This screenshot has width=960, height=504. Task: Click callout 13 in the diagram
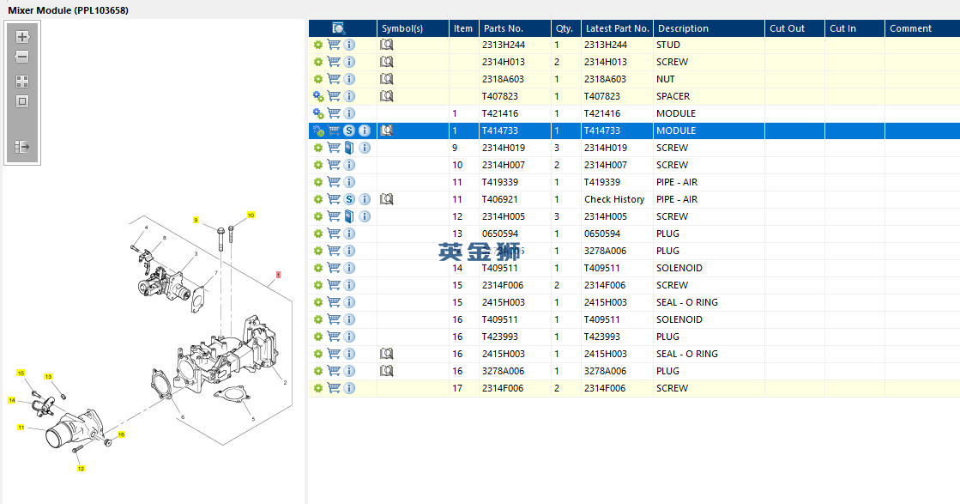coord(48,377)
